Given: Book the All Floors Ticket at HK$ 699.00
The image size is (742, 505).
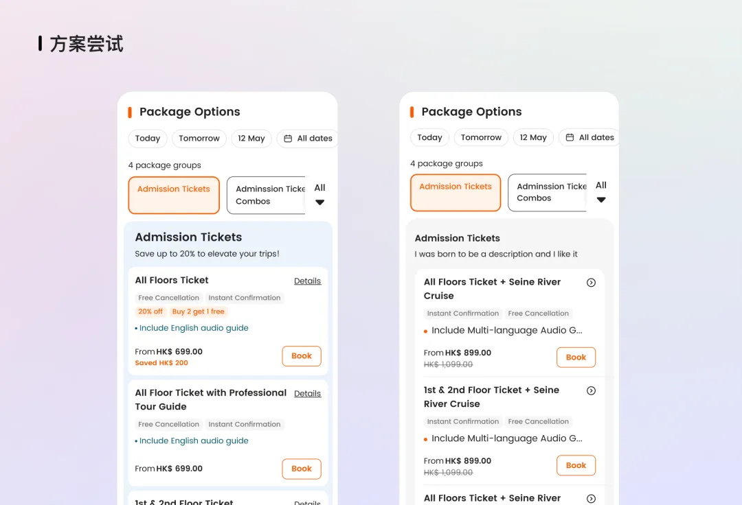Looking at the screenshot, I should tap(302, 356).
